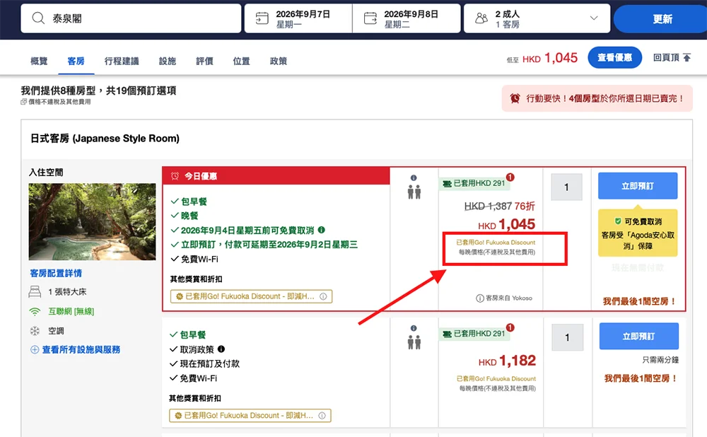
Task: Click the 互聯網 [無線] text
Action: pyautogui.click(x=71, y=311)
